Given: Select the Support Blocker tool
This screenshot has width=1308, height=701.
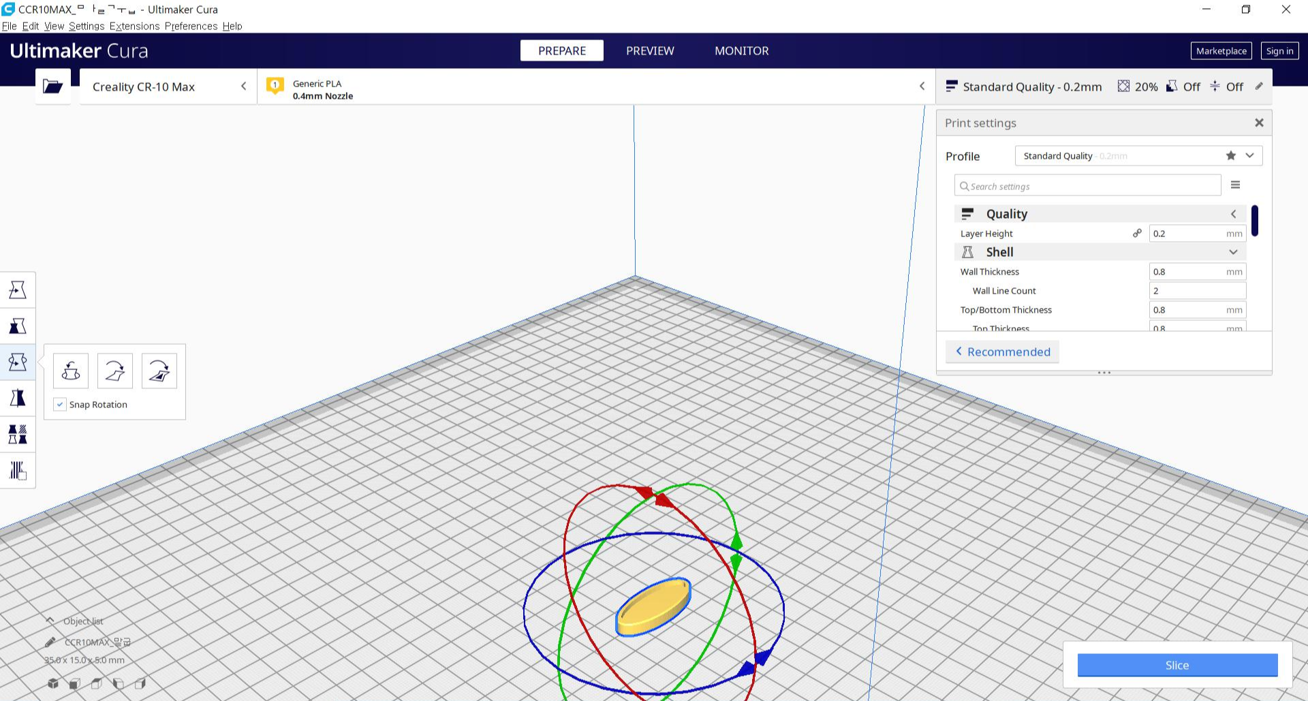Looking at the screenshot, I should coord(18,470).
